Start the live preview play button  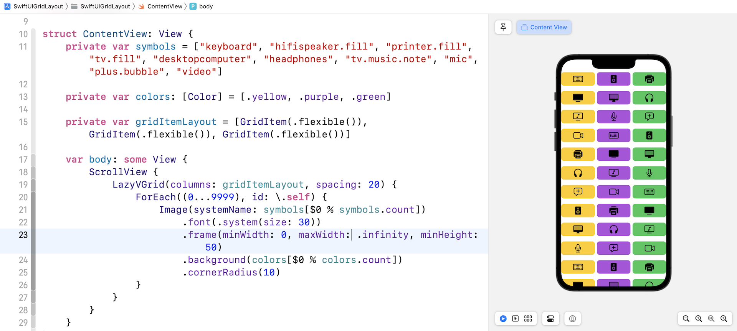click(x=503, y=319)
